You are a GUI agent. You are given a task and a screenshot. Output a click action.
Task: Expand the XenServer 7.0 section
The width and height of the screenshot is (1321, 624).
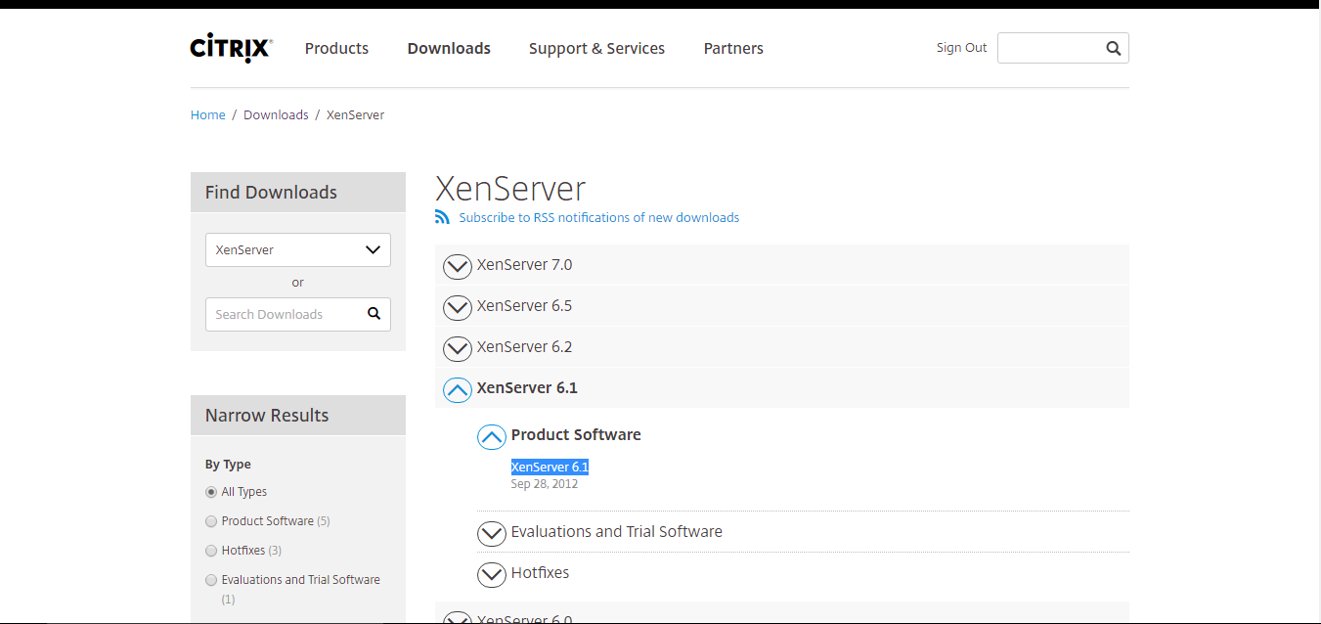[782, 265]
